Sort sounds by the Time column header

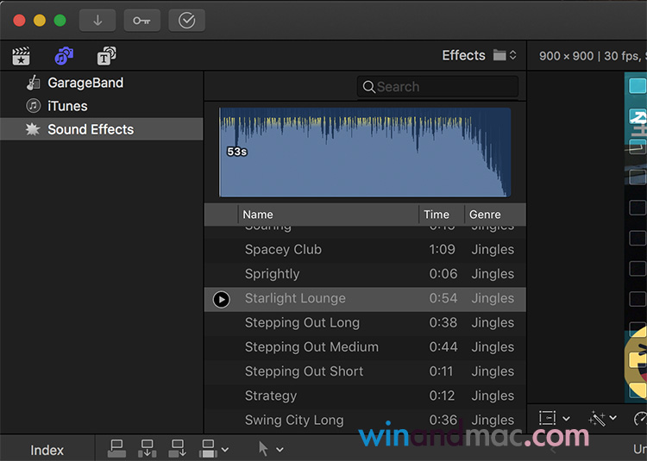[437, 215]
